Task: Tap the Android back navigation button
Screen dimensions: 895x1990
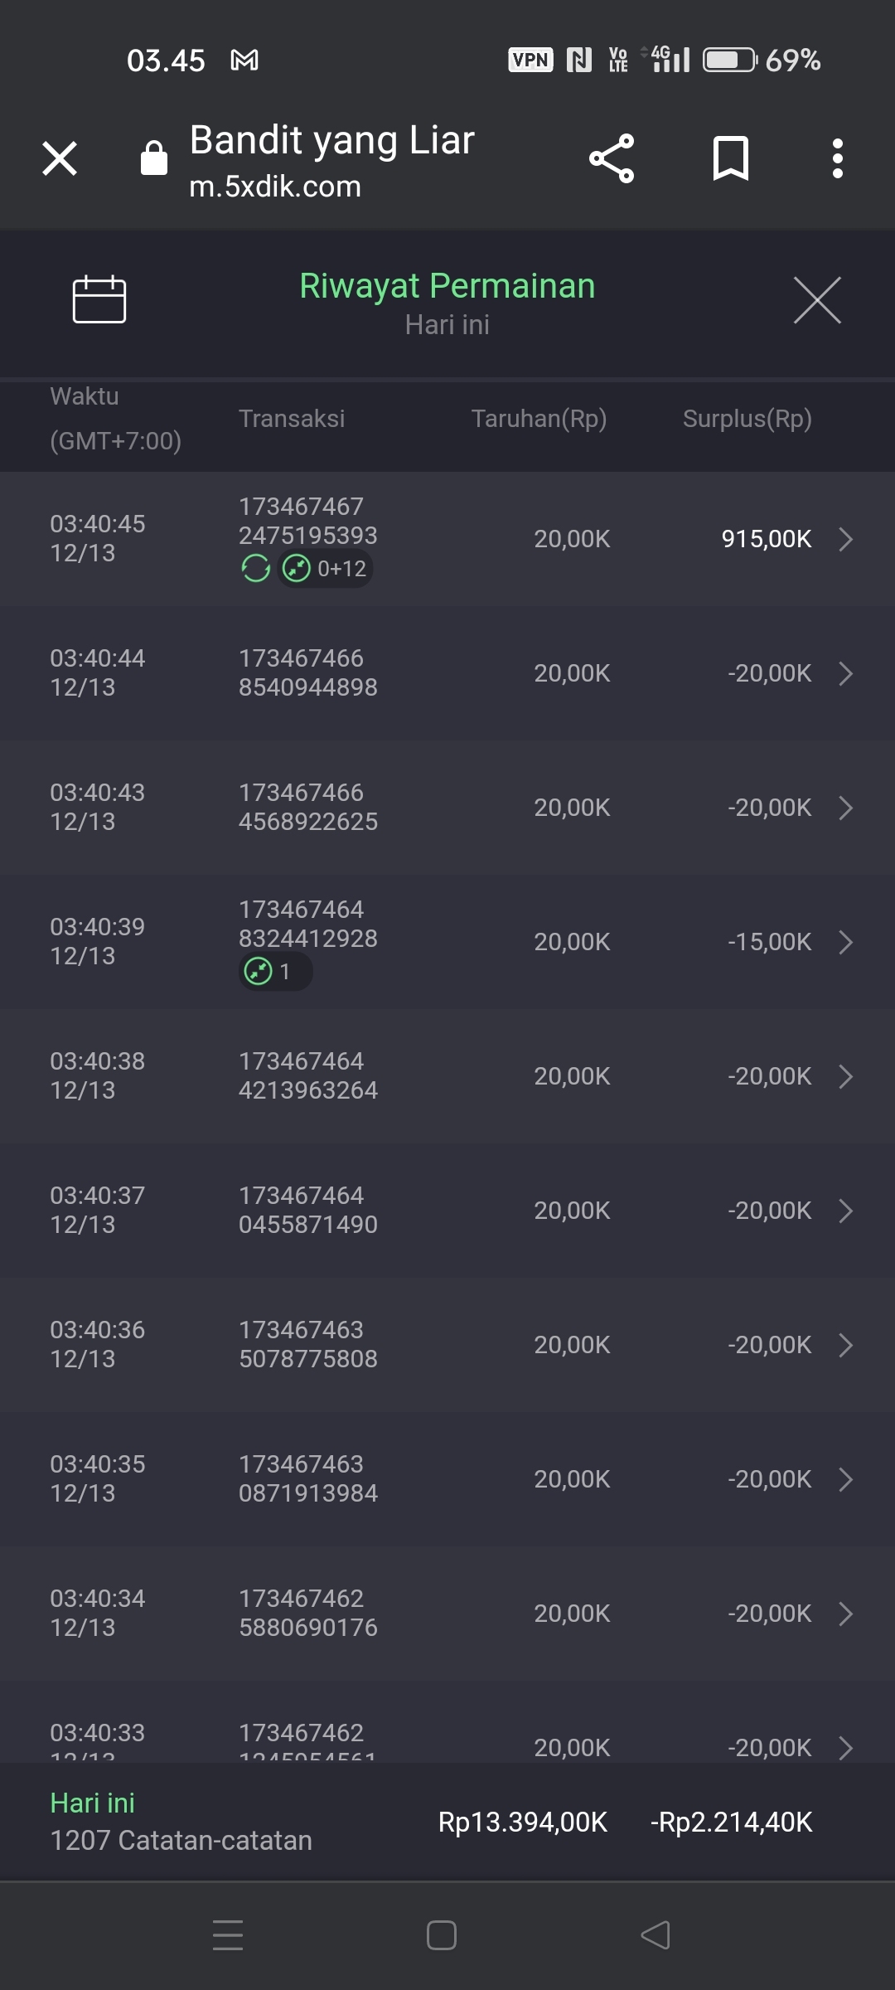Action: (656, 1935)
